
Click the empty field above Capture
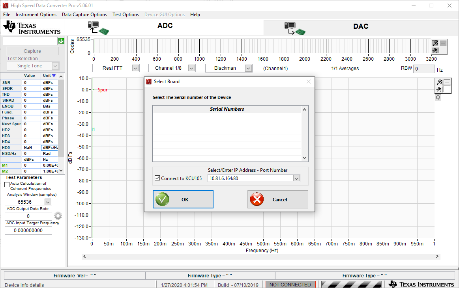pos(30,41)
